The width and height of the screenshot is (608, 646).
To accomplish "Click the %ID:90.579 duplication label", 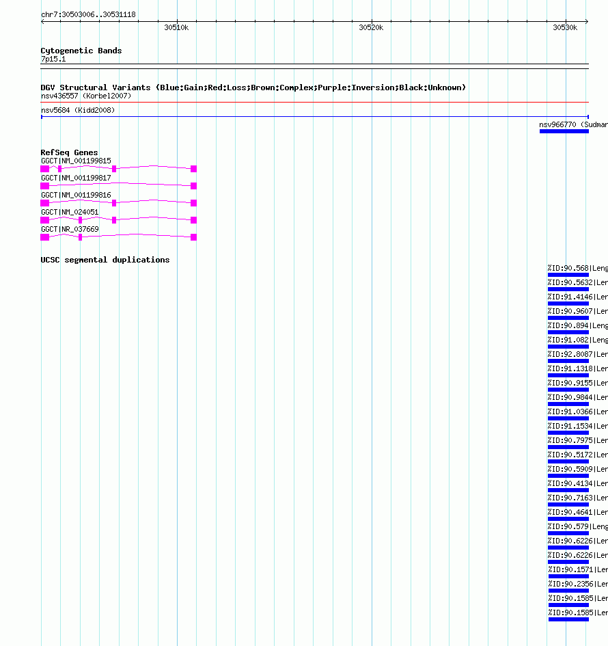I will 577,526.
